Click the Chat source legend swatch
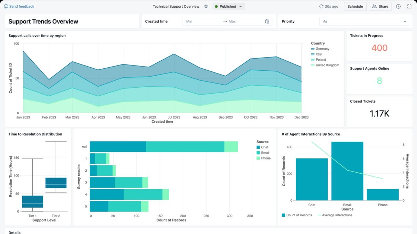 pyautogui.click(x=258, y=147)
